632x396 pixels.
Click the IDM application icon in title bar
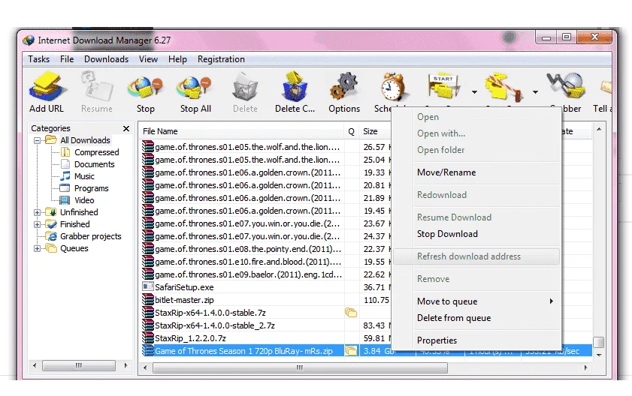pyautogui.click(x=29, y=40)
